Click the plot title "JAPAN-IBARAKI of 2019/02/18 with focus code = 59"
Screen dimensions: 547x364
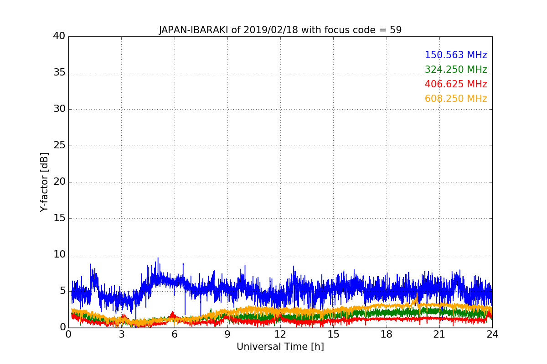point(280,30)
